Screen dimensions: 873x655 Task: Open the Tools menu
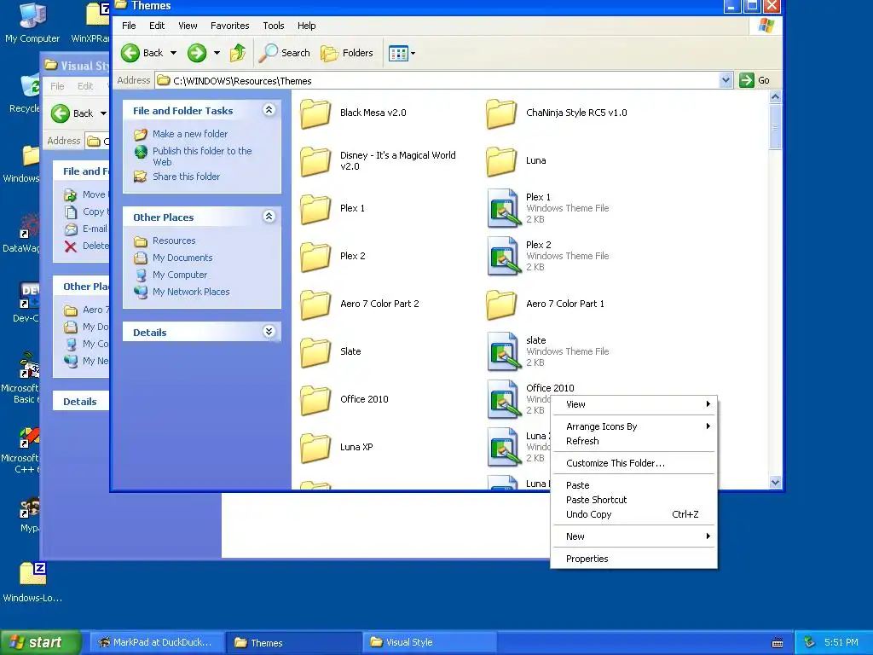pos(274,26)
